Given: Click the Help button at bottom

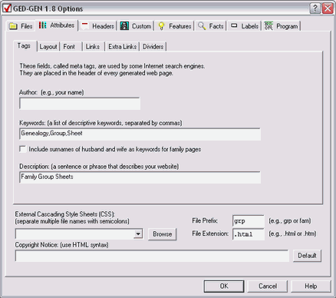Looking at the screenshot, I should 311,286.
